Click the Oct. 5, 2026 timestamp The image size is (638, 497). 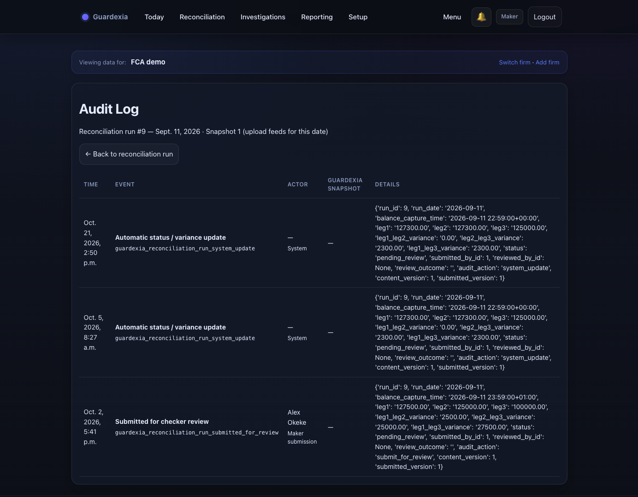94,333
